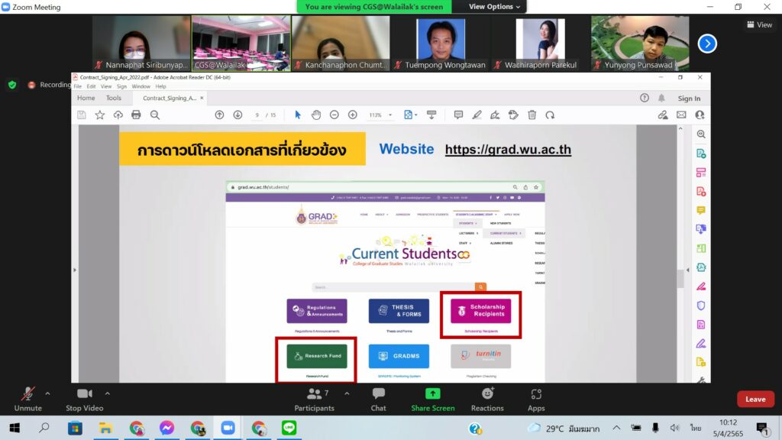The height and width of the screenshot is (440, 782).
Task: Start Share Screen in Zoom
Action: point(432,399)
